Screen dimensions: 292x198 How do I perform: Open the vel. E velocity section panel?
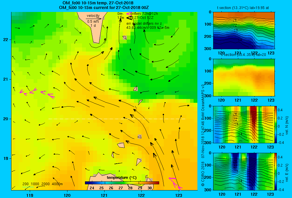click(x=244, y=172)
